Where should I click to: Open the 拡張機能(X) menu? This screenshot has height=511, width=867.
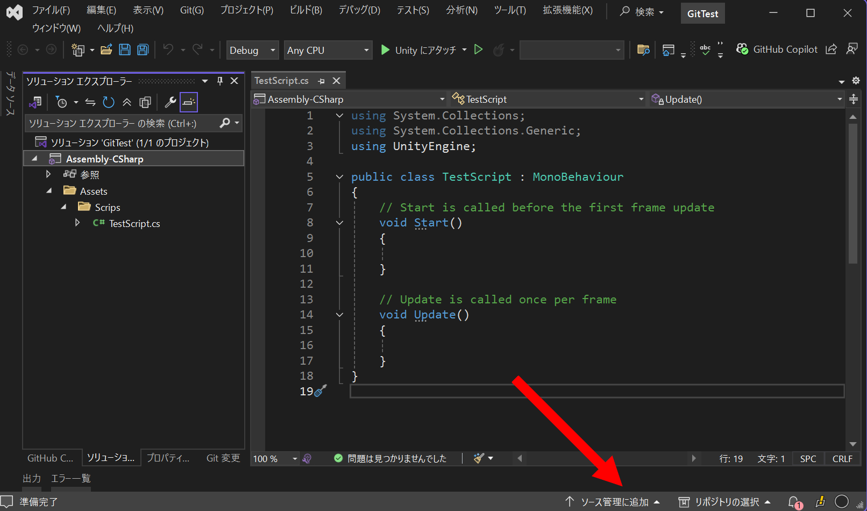tap(567, 10)
